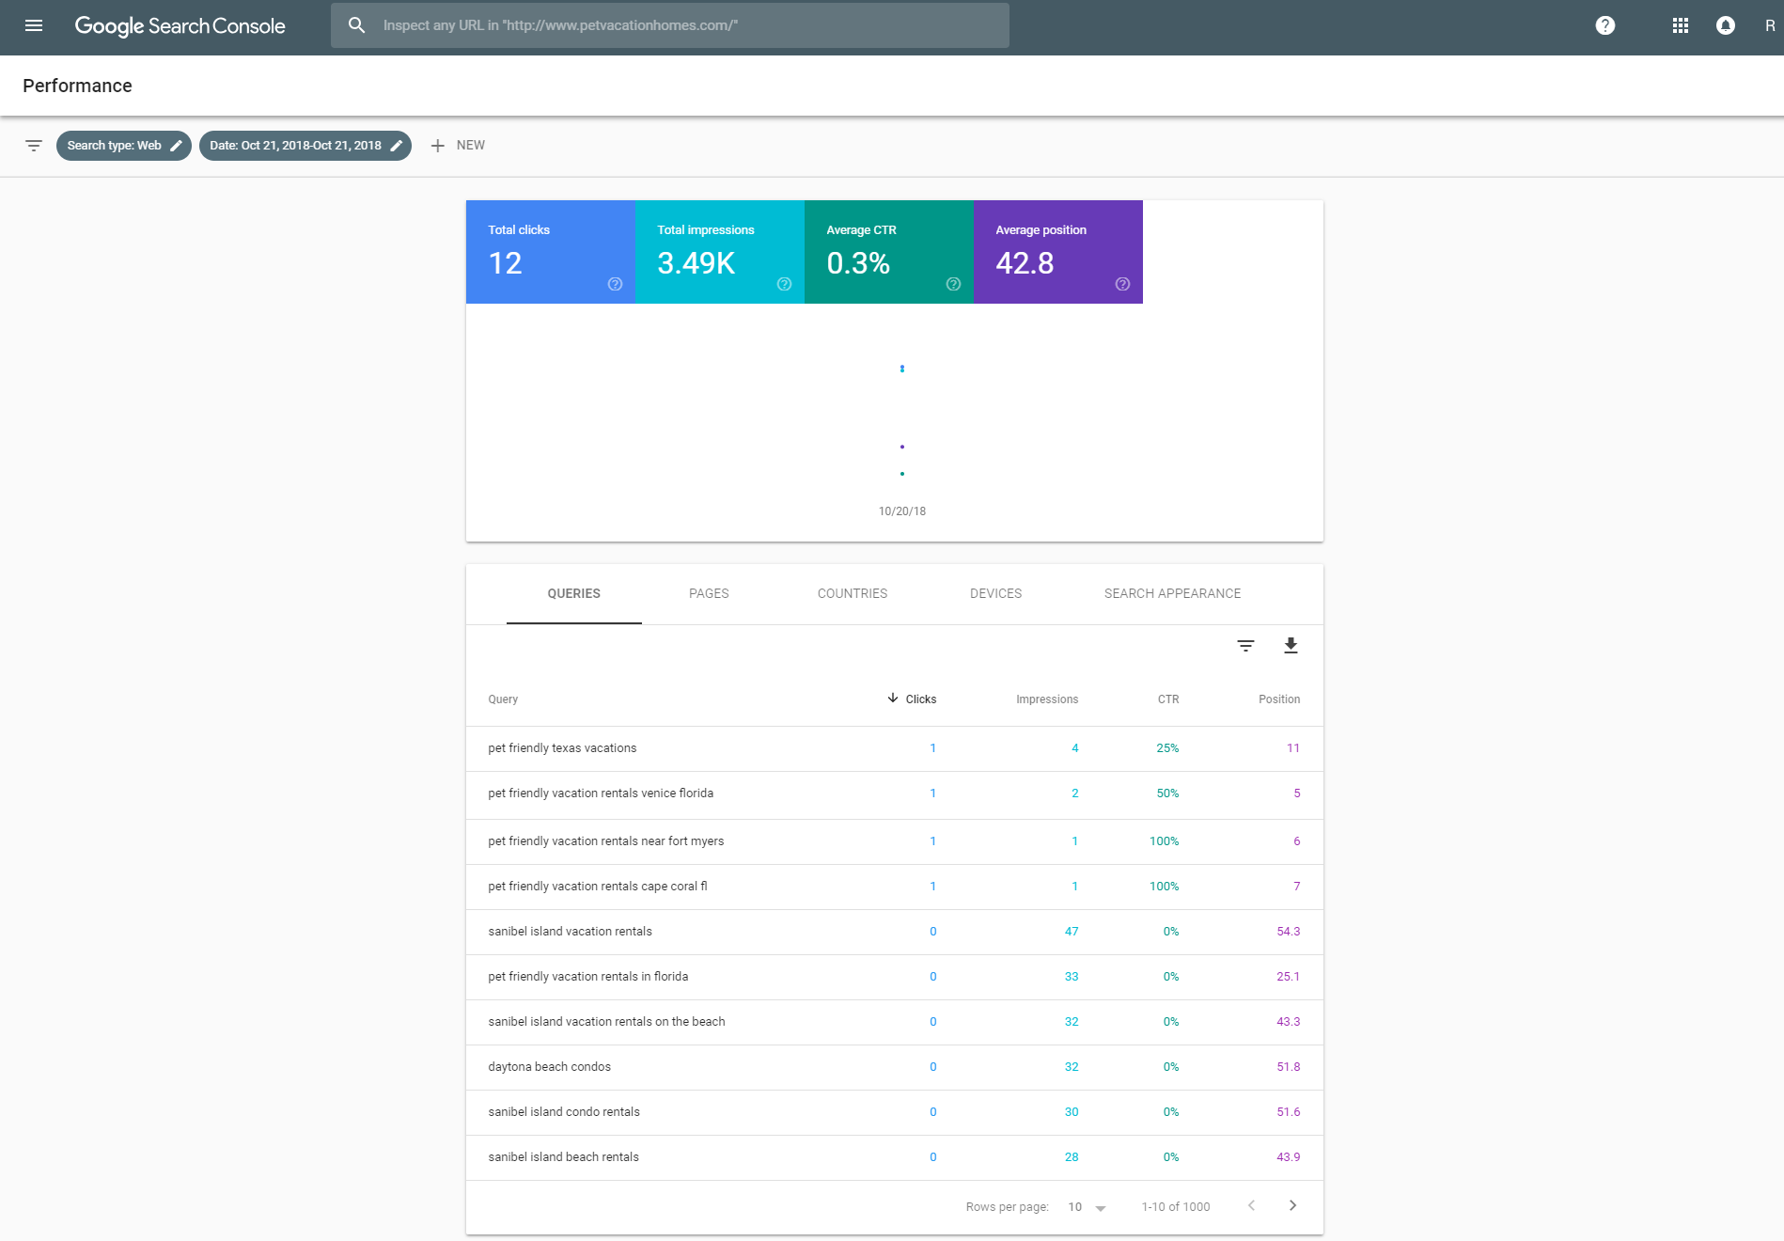Toggle the Average position metric card
This screenshot has height=1241, width=1784.
pyautogui.click(x=1058, y=252)
